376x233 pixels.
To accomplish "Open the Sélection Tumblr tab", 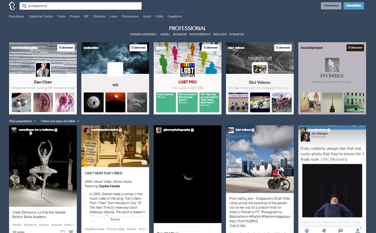I will [x=41, y=17].
